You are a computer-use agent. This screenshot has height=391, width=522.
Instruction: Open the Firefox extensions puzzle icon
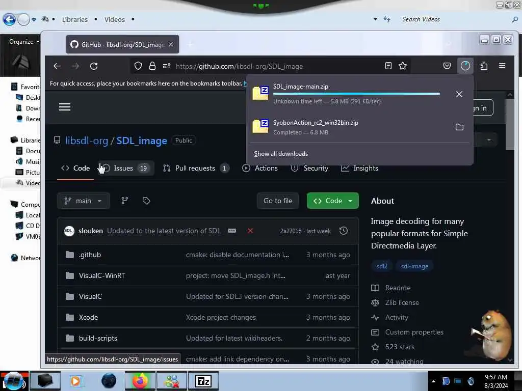tap(484, 66)
